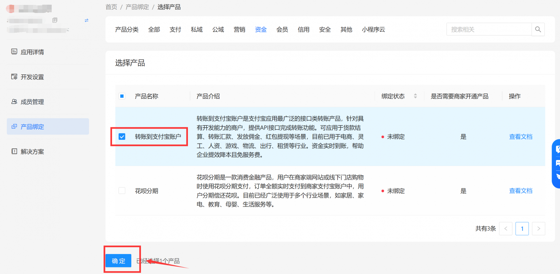Viewport: 560px width, 274px height.
Task: Click the search magnifier icon button
Action: [538, 29]
